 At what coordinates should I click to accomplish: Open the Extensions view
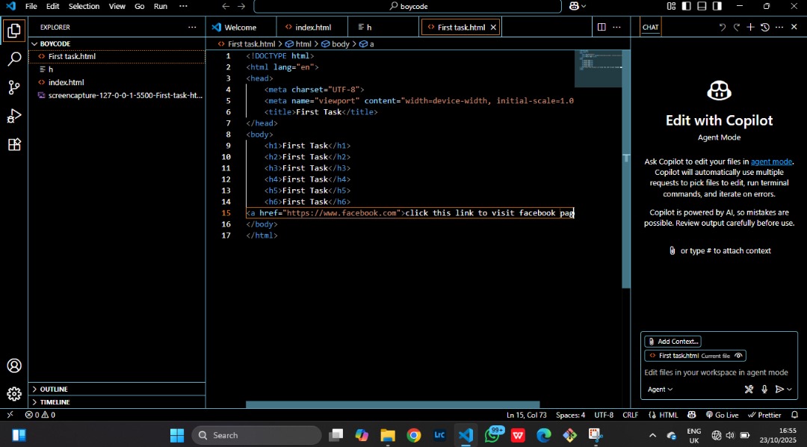point(14,144)
